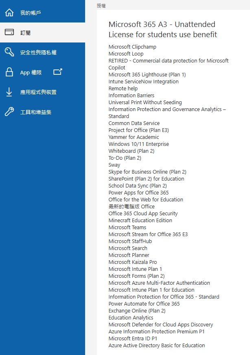Click Information Protection and Governance Analytics entry
Viewport: 250px width, 355px height.
tap(167, 113)
